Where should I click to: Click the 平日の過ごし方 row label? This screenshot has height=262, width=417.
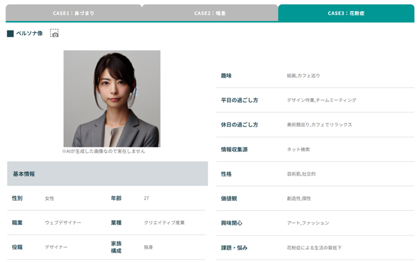tap(239, 100)
